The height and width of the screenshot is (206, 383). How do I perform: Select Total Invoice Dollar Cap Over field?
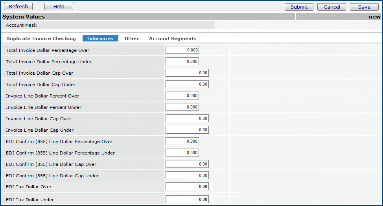click(187, 73)
